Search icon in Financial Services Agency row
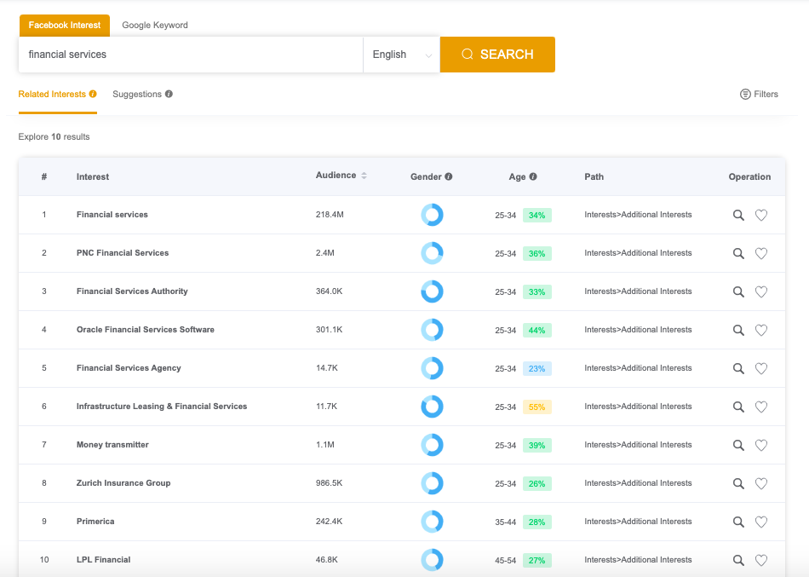809x577 pixels. [738, 368]
